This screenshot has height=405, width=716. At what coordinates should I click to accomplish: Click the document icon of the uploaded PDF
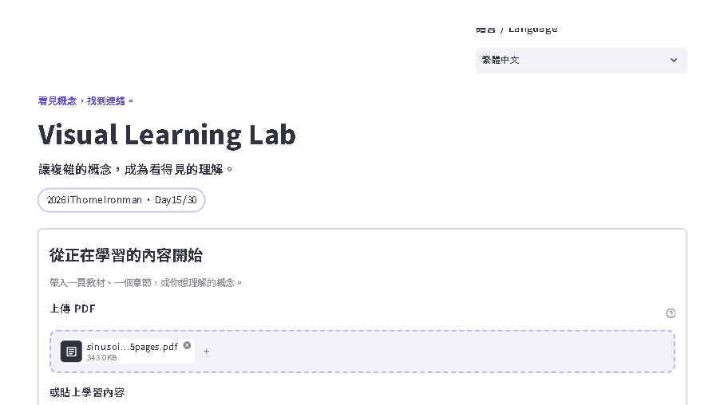(x=71, y=351)
